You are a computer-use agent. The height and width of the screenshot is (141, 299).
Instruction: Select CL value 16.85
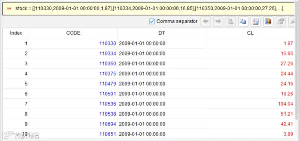point(287,54)
